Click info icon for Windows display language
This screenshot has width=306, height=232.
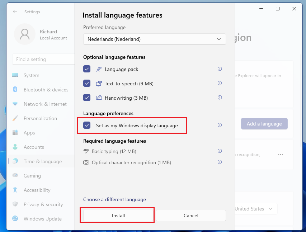[220, 125]
